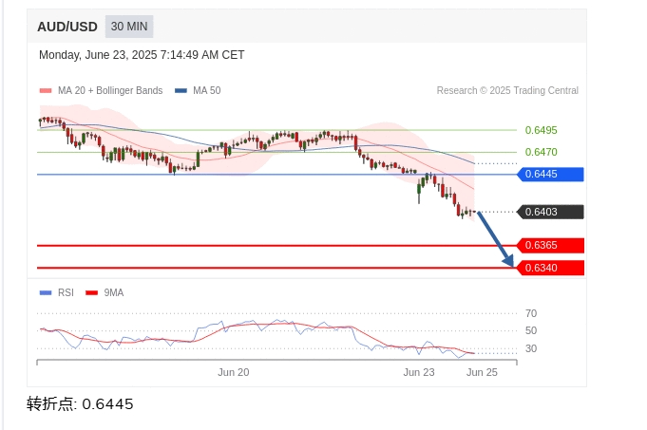Click the MA 50 blue legend marker

click(181, 91)
